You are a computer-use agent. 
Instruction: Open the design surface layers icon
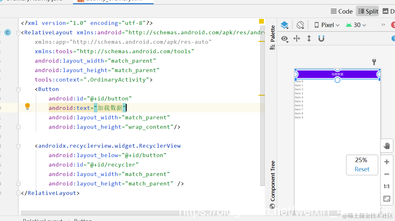[x=284, y=25]
